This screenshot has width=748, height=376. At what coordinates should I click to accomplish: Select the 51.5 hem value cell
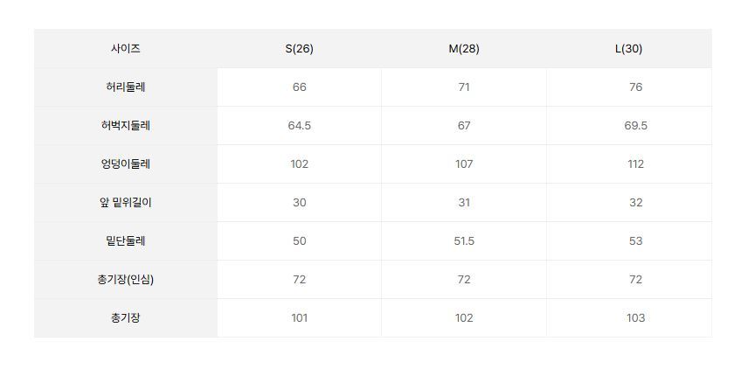tap(464, 241)
